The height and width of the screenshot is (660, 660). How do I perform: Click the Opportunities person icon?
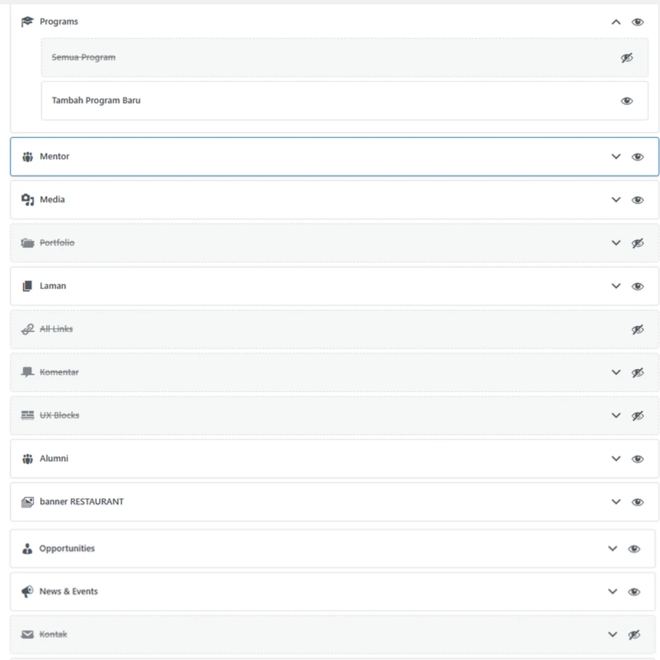coord(27,549)
